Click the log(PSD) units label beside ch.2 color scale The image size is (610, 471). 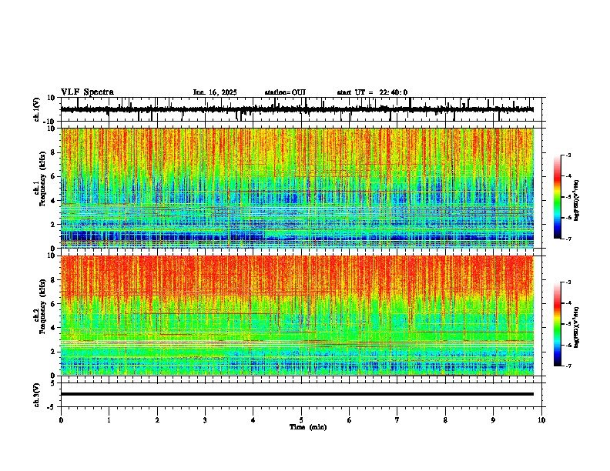[577, 328]
